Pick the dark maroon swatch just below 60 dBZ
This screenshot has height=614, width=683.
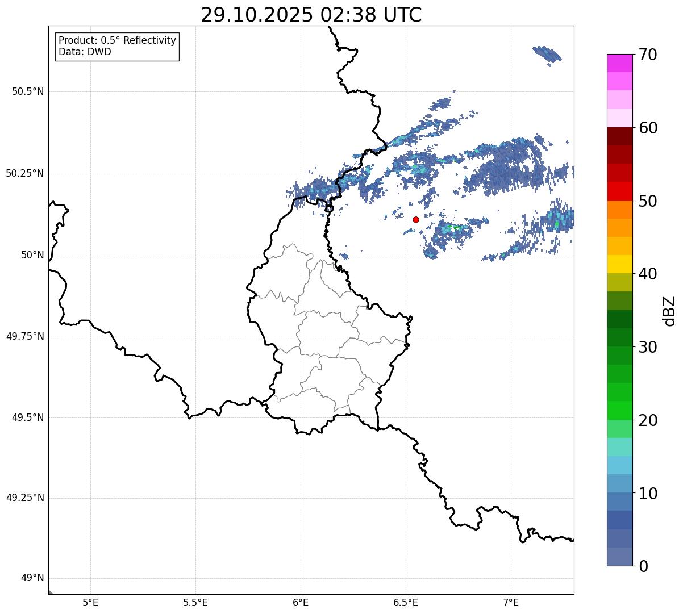coord(620,136)
